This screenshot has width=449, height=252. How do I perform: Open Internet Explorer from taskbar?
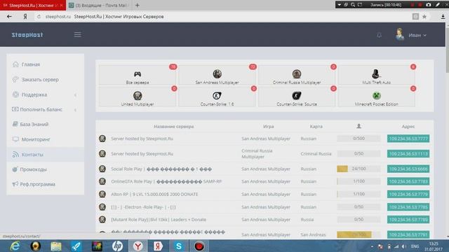pos(15,246)
